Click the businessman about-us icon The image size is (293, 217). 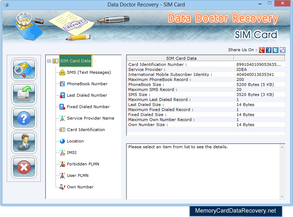[24, 143]
